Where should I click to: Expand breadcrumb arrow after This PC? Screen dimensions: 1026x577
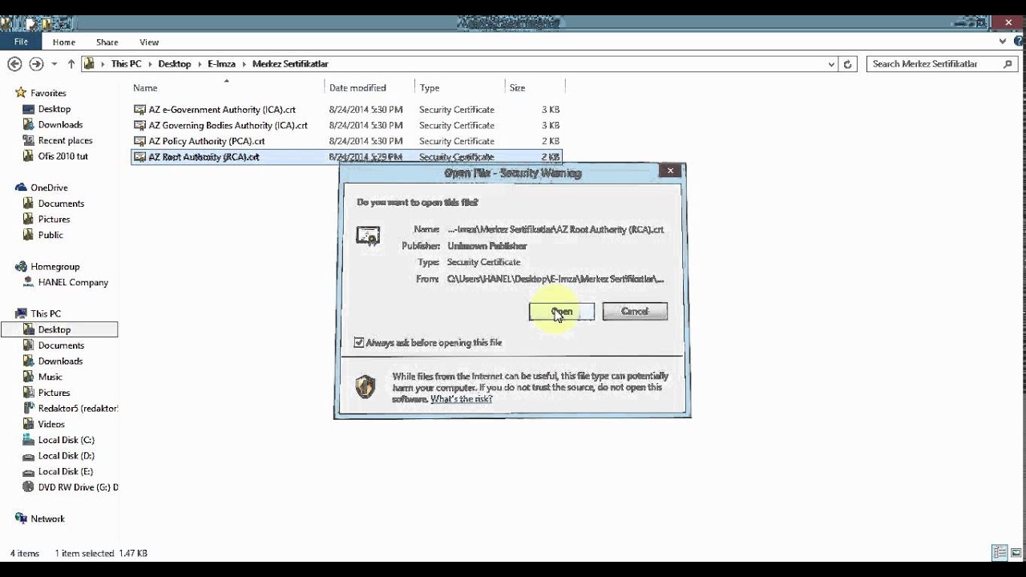pyautogui.click(x=150, y=64)
